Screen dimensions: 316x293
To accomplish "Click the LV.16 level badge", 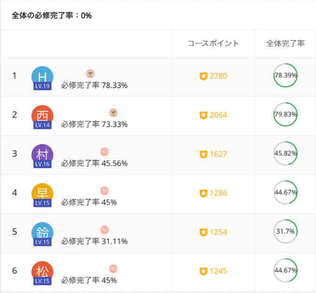I will coord(42,164).
